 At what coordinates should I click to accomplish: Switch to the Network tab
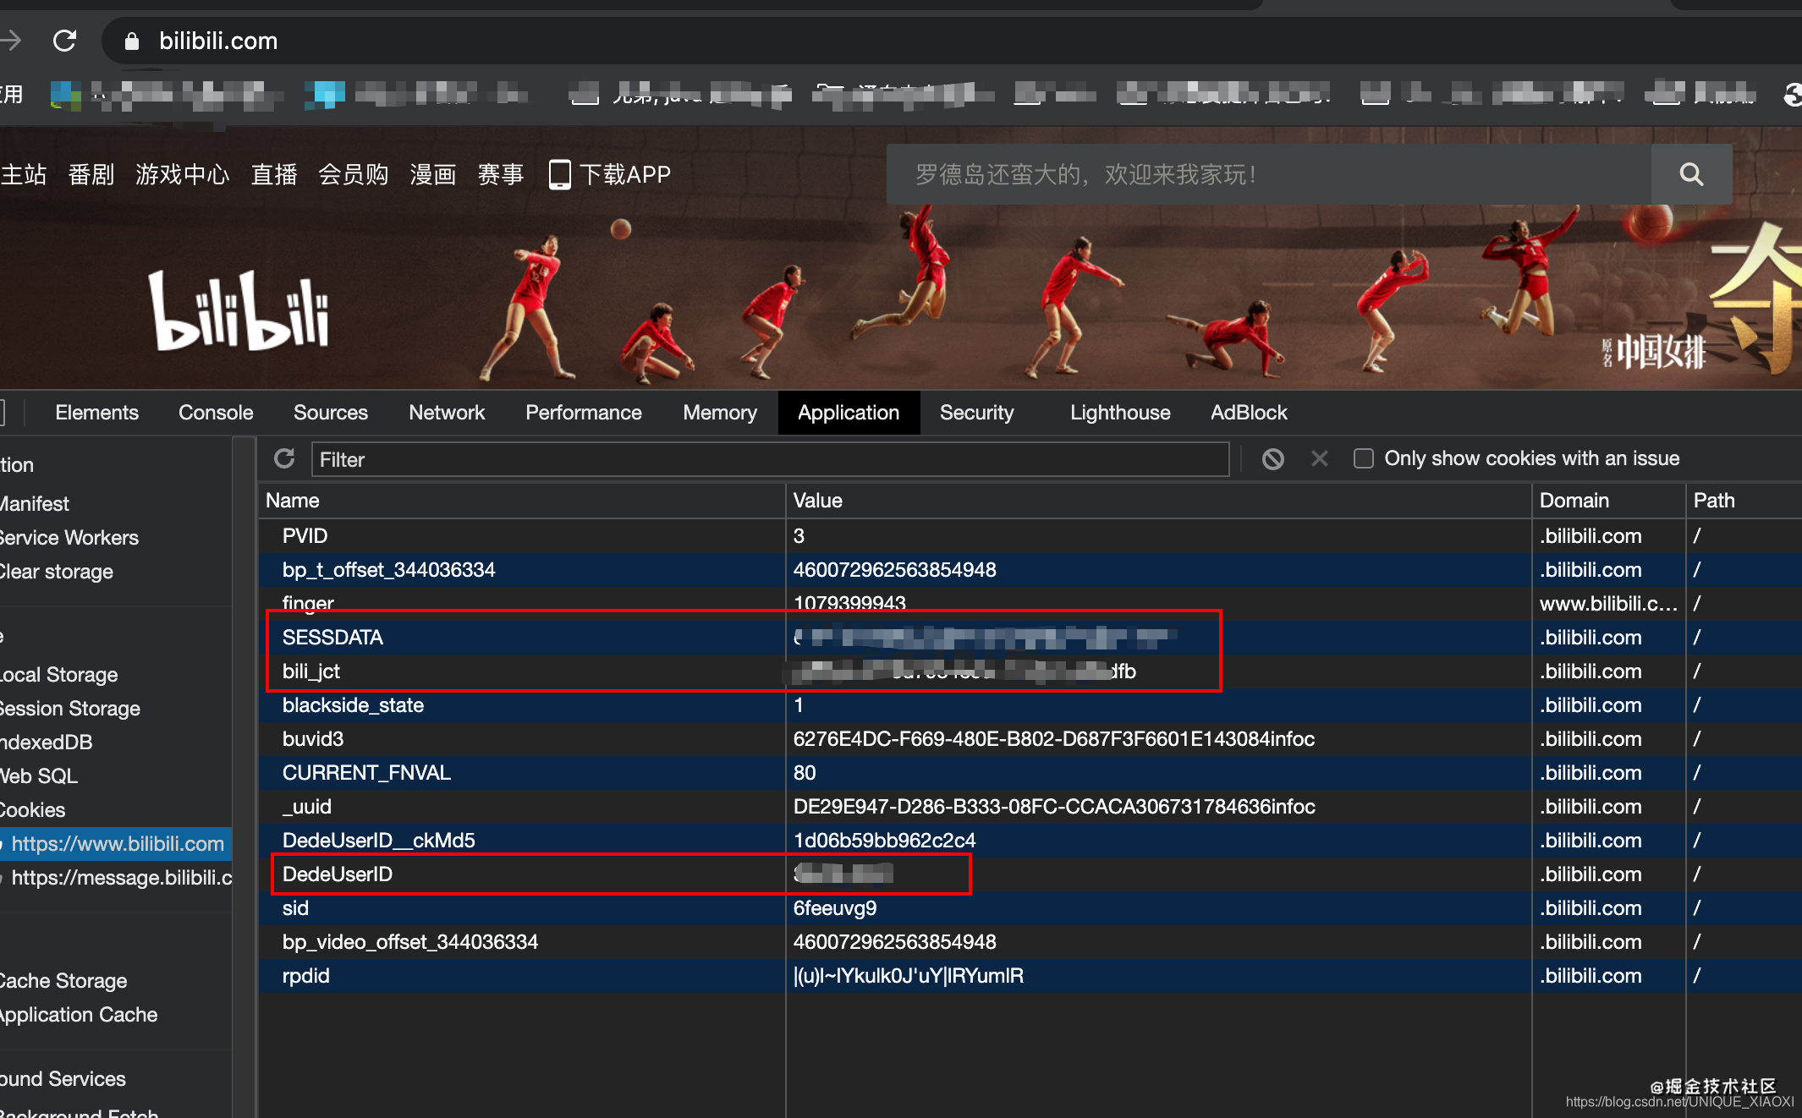pos(447,413)
